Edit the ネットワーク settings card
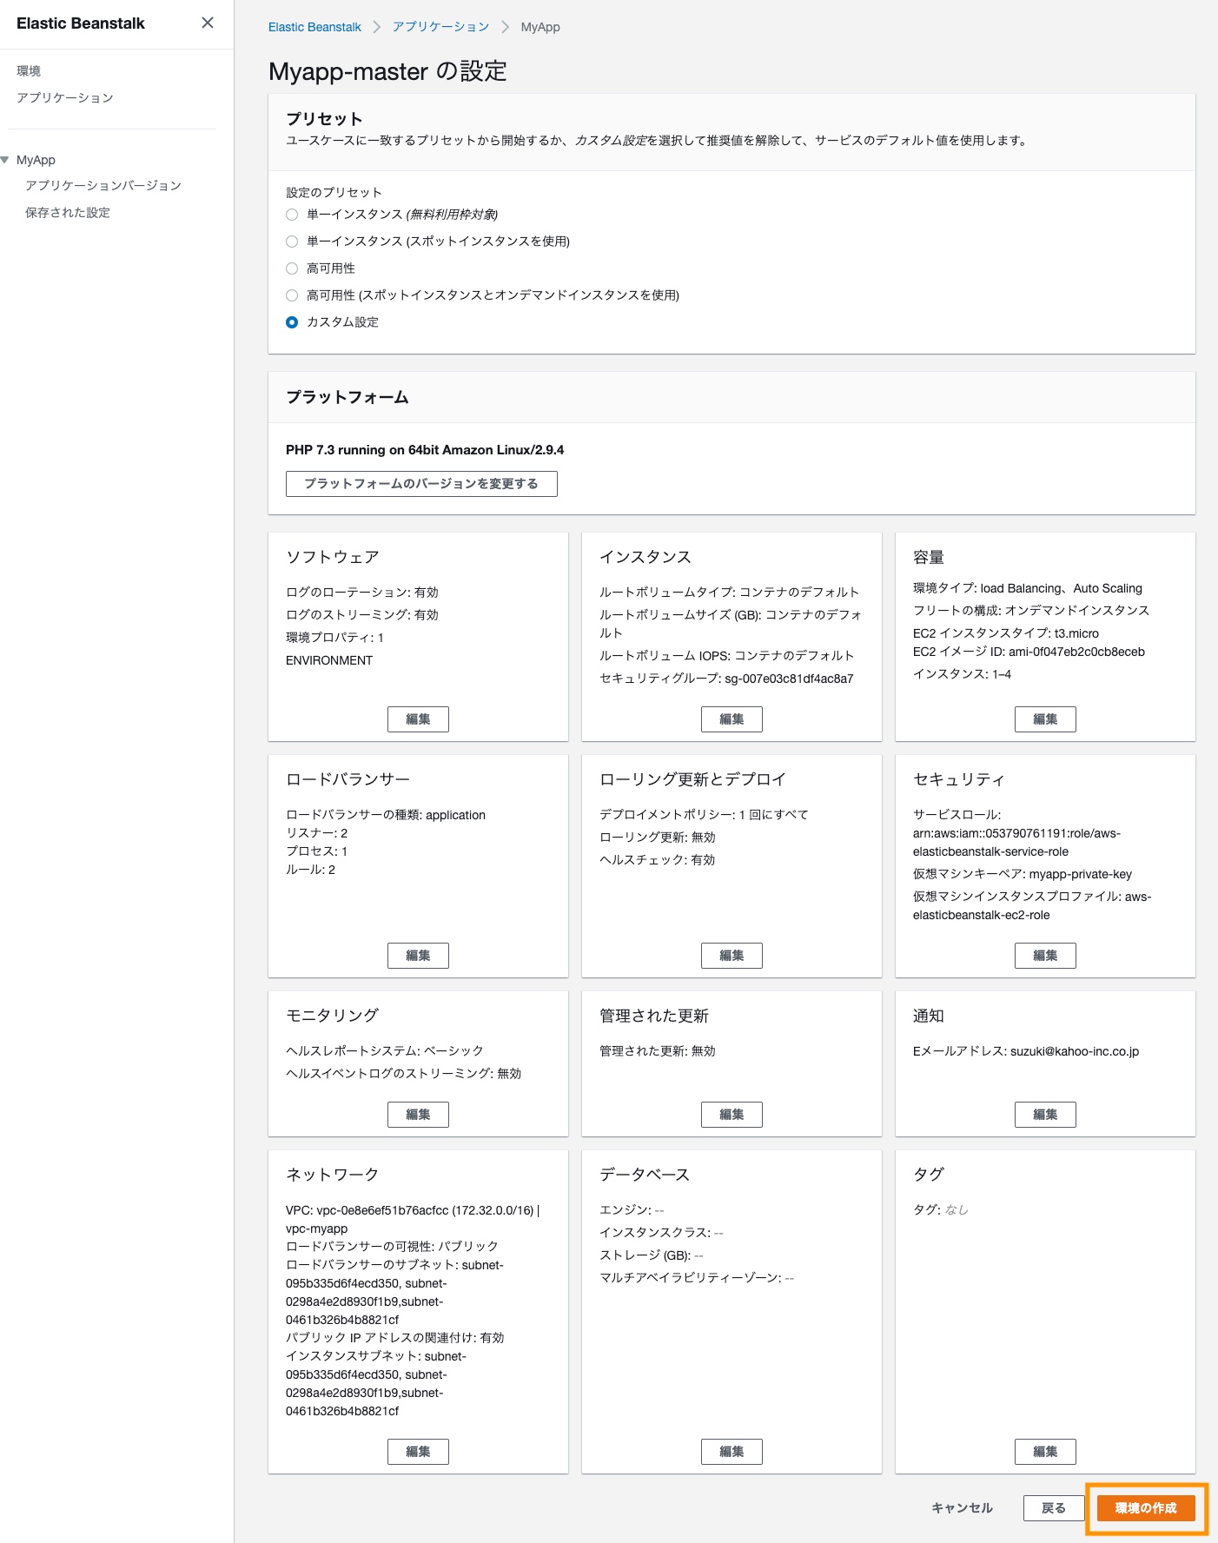 pyautogui.click(x=418, y=1452)
